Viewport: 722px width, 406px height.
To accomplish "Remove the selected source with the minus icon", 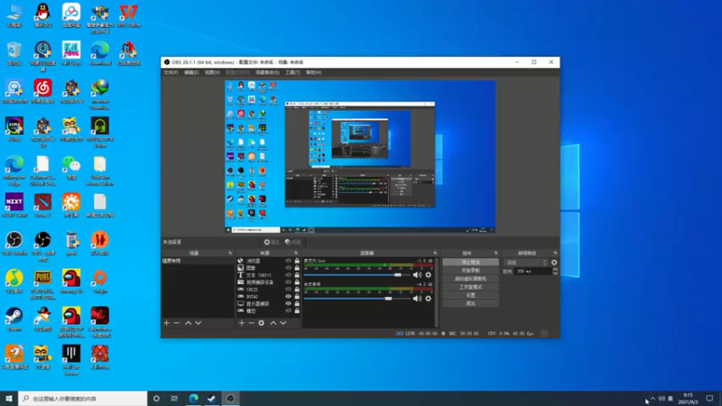I will [252, 323].
